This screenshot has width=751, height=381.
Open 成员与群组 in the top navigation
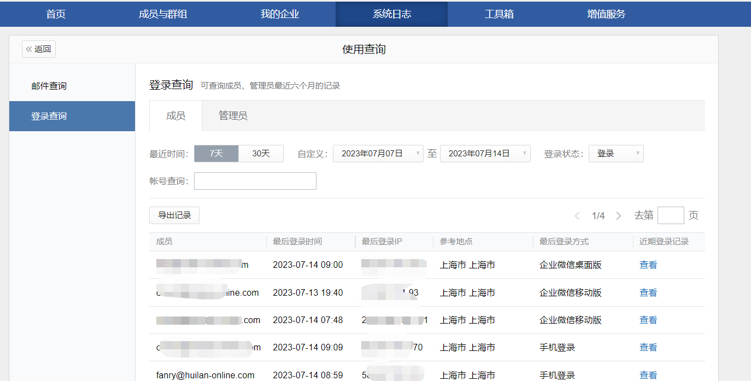coord(163,14)
